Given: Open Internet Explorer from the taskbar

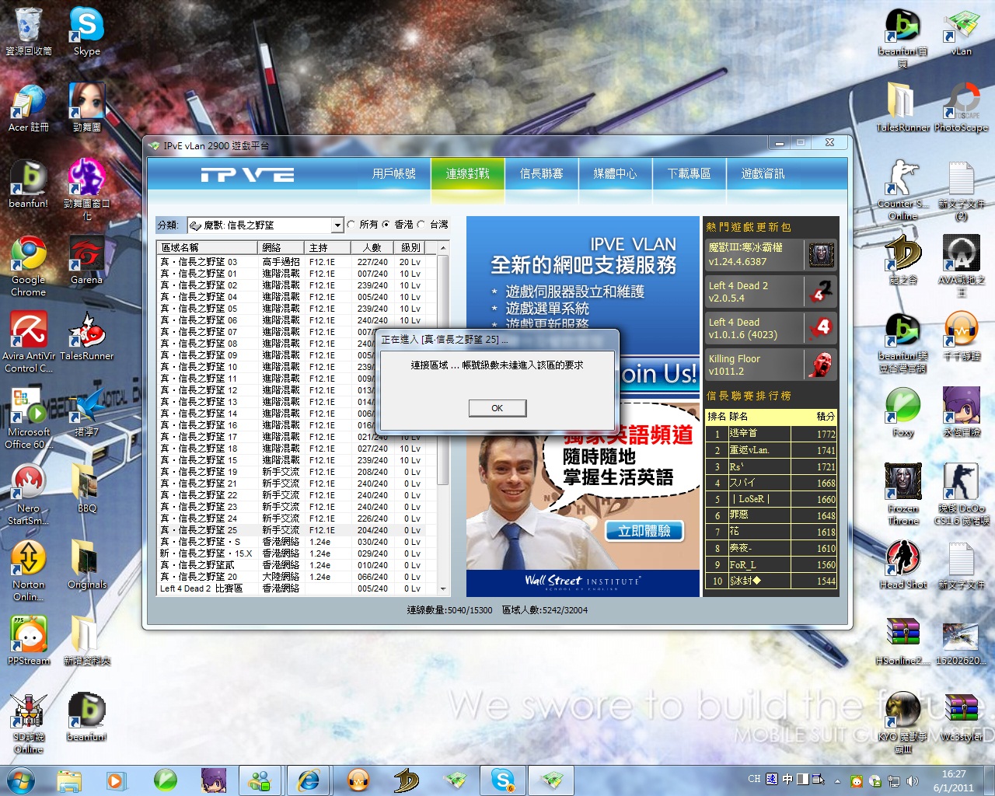Looking at the screenshot, I should (309, 780).
